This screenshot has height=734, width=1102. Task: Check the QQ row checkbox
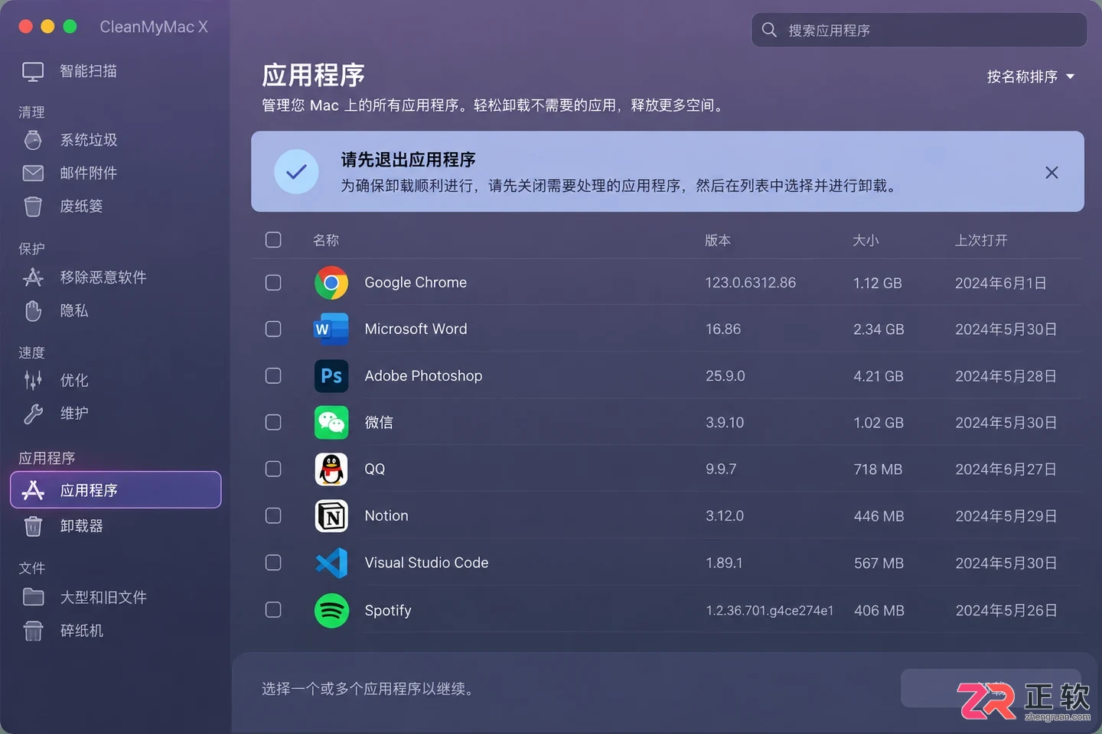pyautogui.click(x=273, y=469)
